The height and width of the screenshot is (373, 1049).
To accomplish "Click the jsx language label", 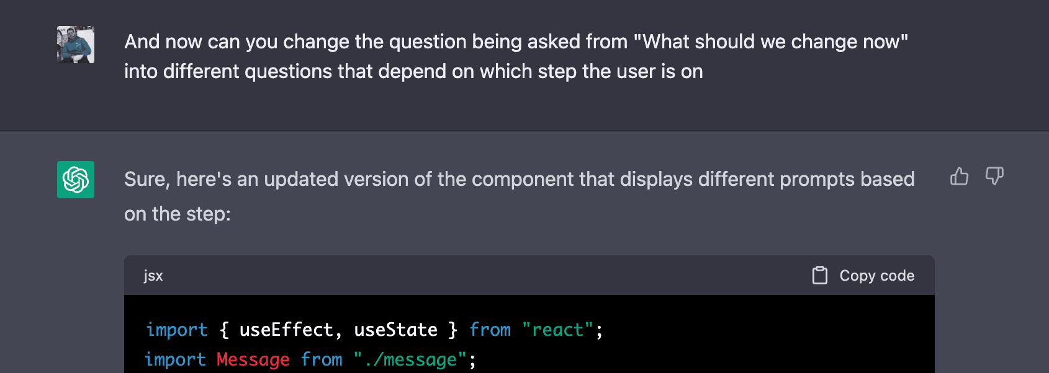I will pyautogui.click(x=153, y=276).
